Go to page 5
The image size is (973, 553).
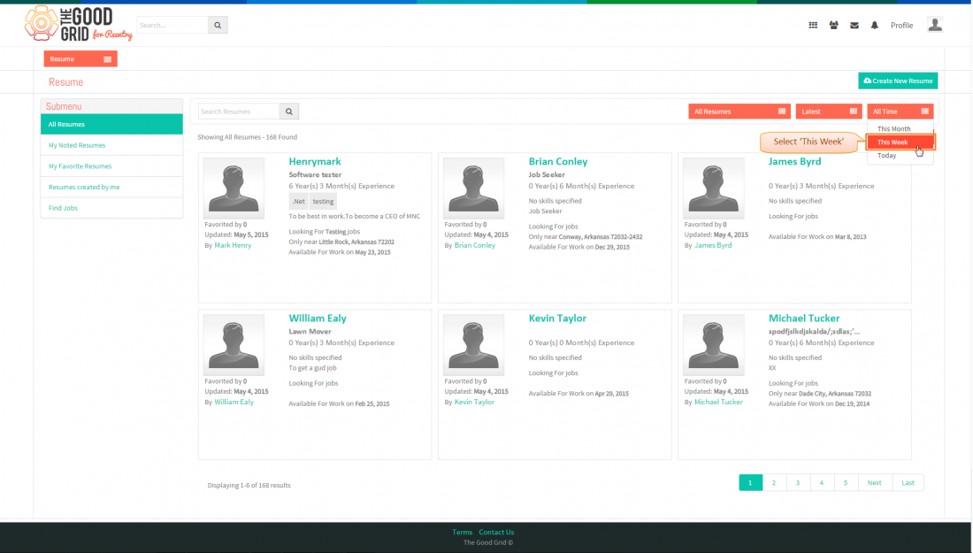click(x=846, y=482)
